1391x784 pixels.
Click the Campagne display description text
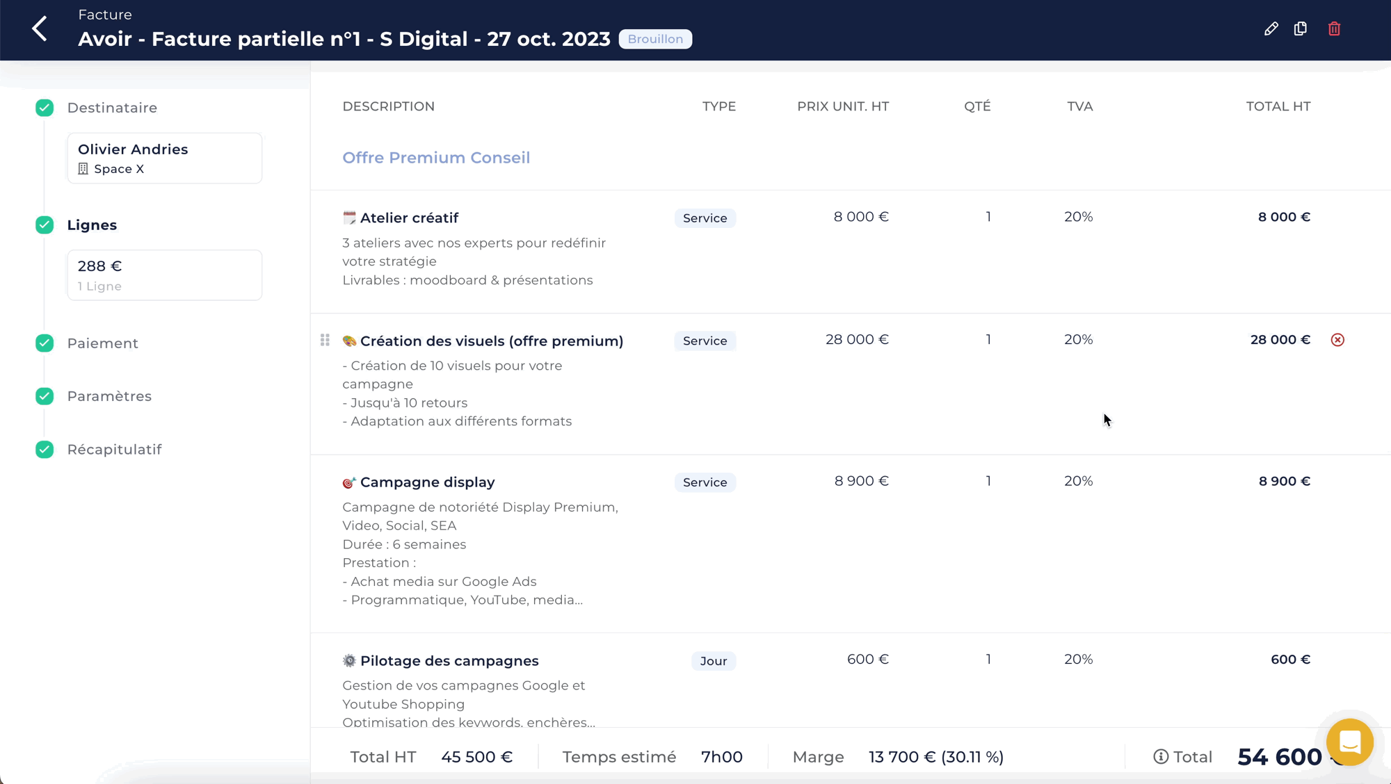pos(480,554)
